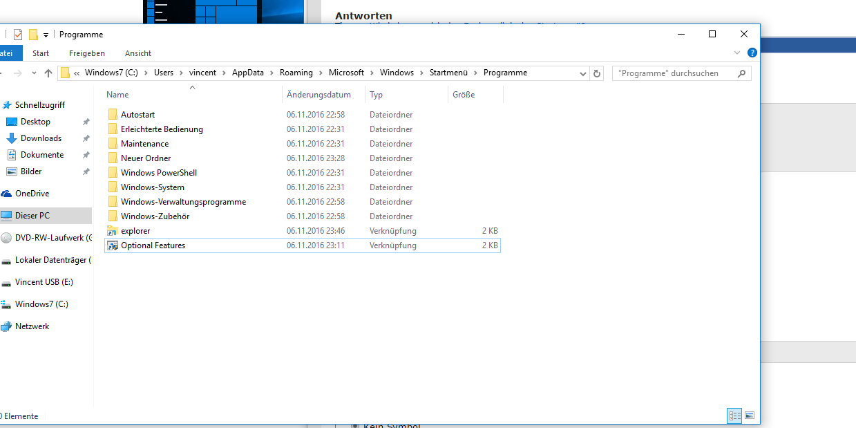
Task: Click the Properties quick access toolbar icon
Action: tap(18, 35)
